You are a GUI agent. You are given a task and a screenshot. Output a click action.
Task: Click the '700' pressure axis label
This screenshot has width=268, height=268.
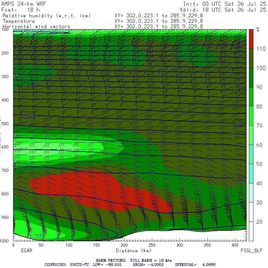click(5, 170)
